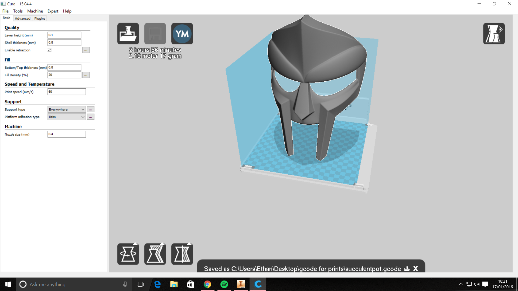
Task: Open Platform adhesion settings ellipsis button
Action: pos(91,117)
